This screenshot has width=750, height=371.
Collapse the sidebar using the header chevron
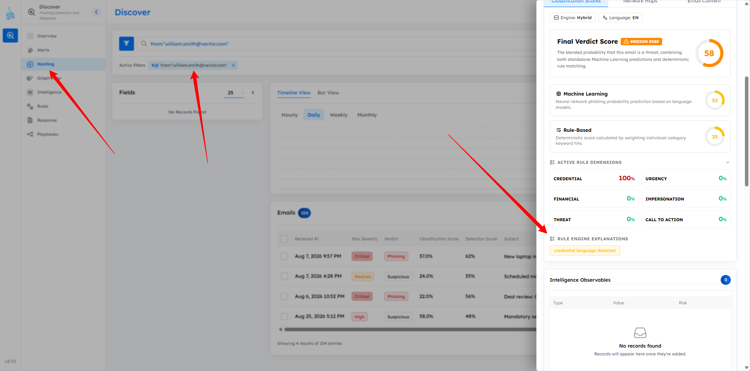96,12
